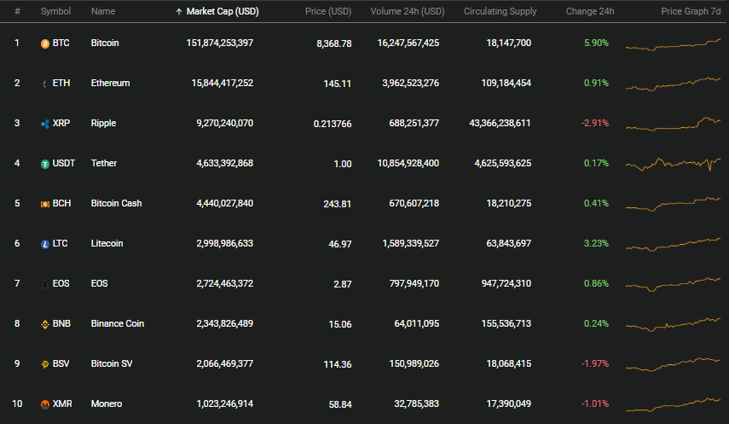Click the Ethereum ETH coin icon
Image resolution: width=729 pixels, height=424 pixels.
tap(45, 84)
